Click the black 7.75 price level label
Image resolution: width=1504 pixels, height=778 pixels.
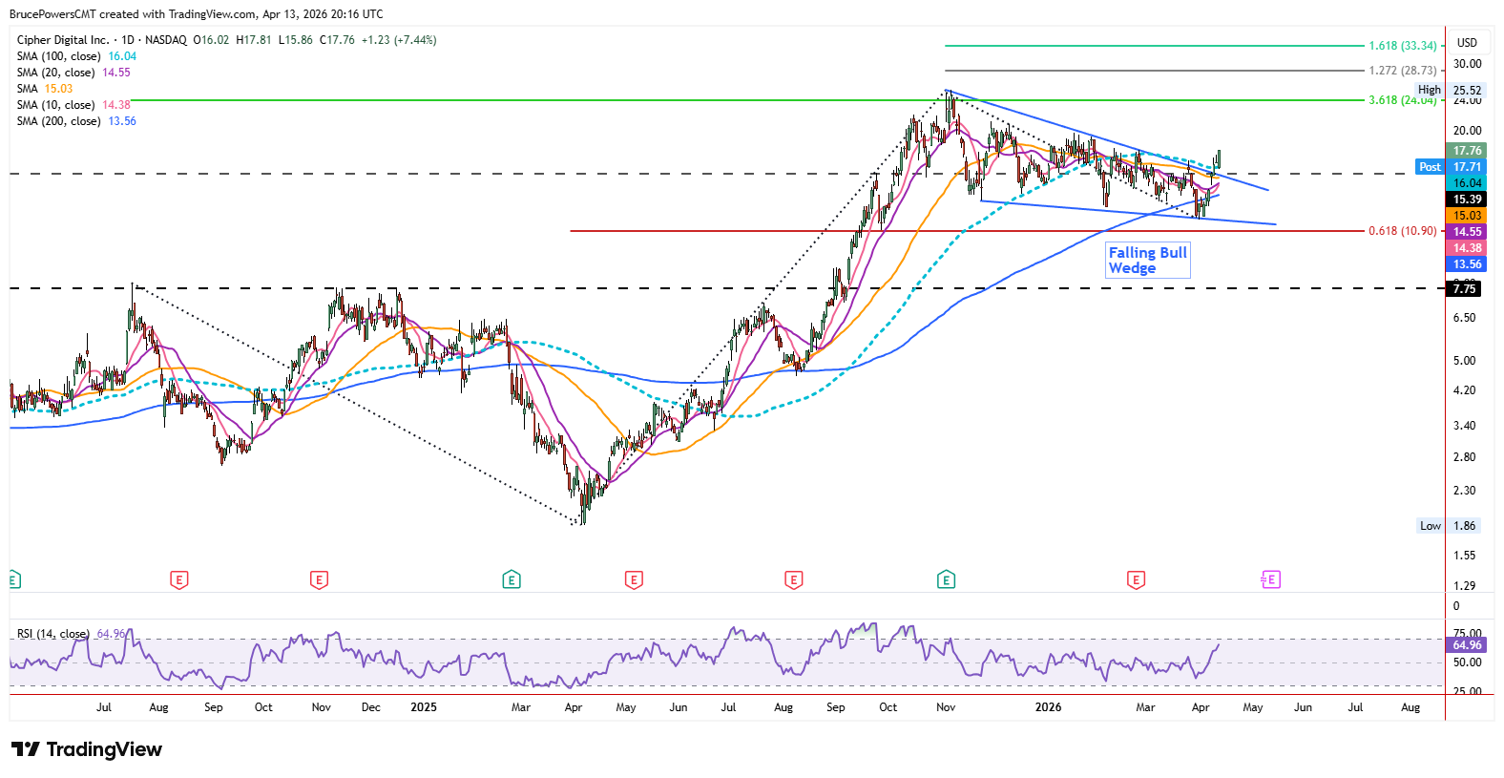[1465, 288]
